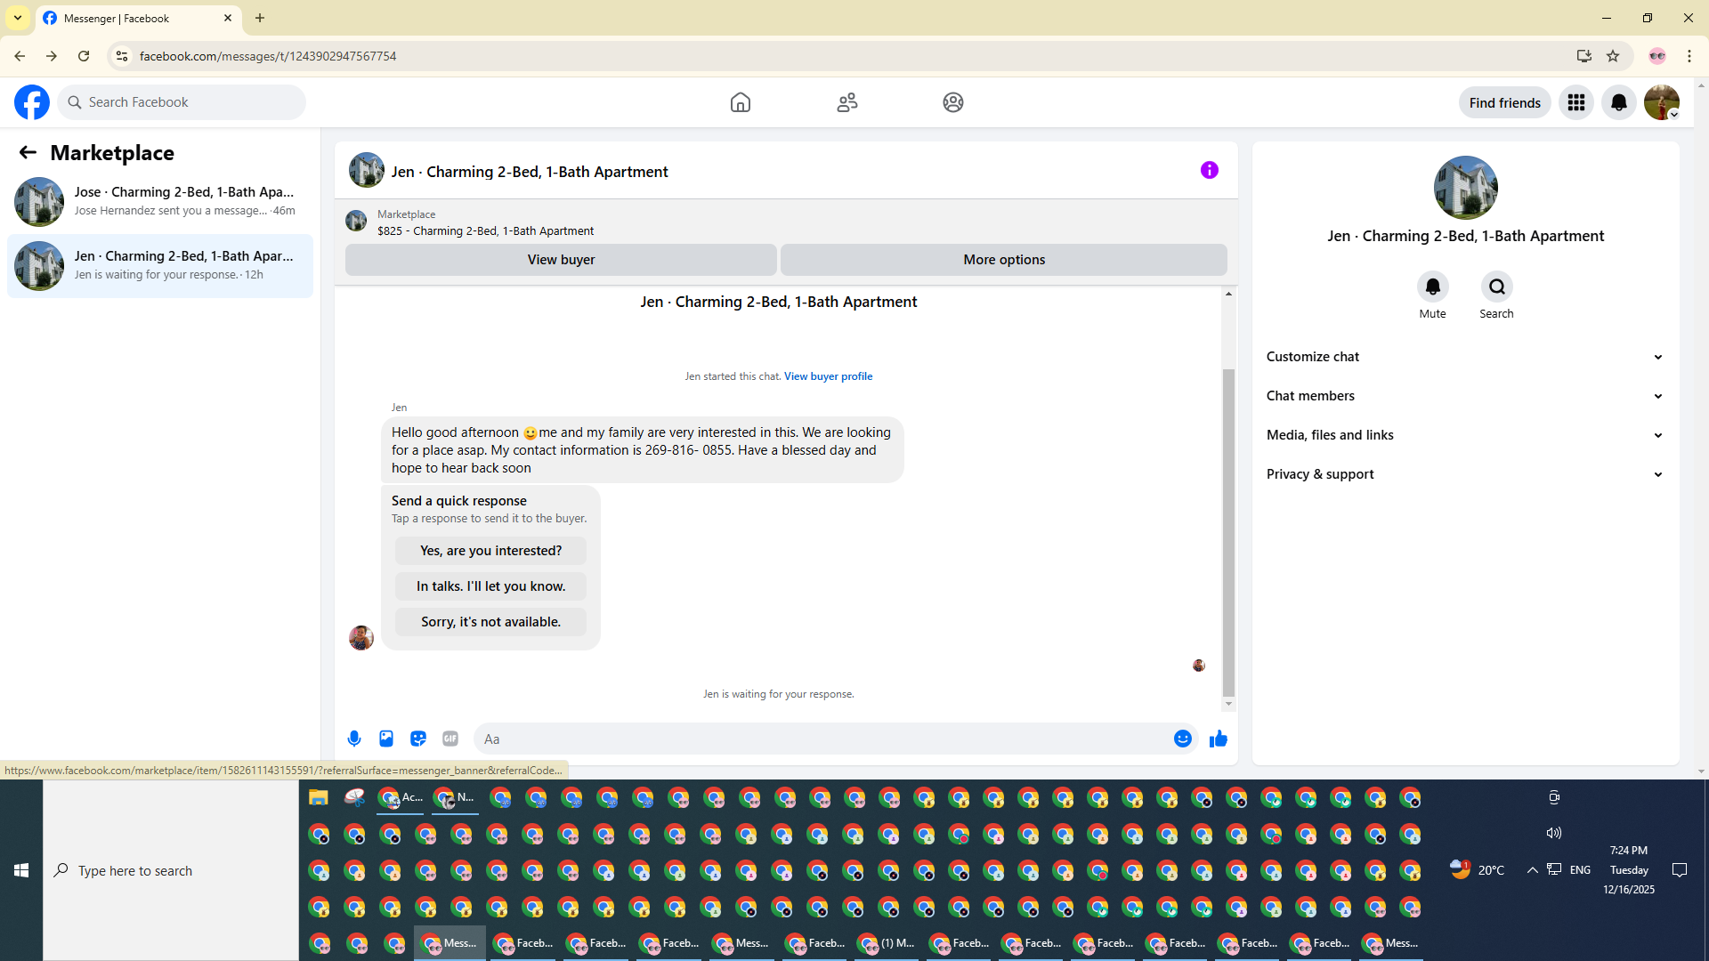
Task: Click the chat header listing avatar
Action: point(366,170)
